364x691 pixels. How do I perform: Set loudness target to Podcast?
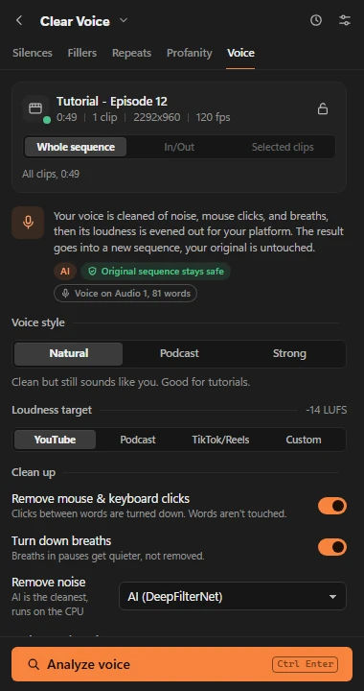point(138,440)
